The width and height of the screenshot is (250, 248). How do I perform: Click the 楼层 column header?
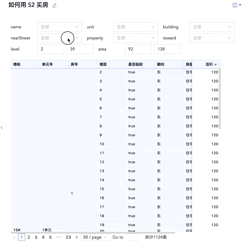(112, 64)
